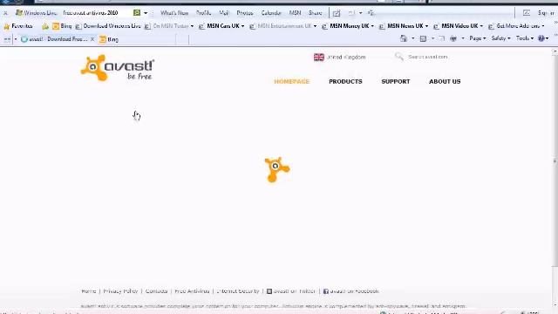The height and width of the screenshot is (314, 558).
Task: Click the Free Antivirus footer link
Action: tap(192, 291)
